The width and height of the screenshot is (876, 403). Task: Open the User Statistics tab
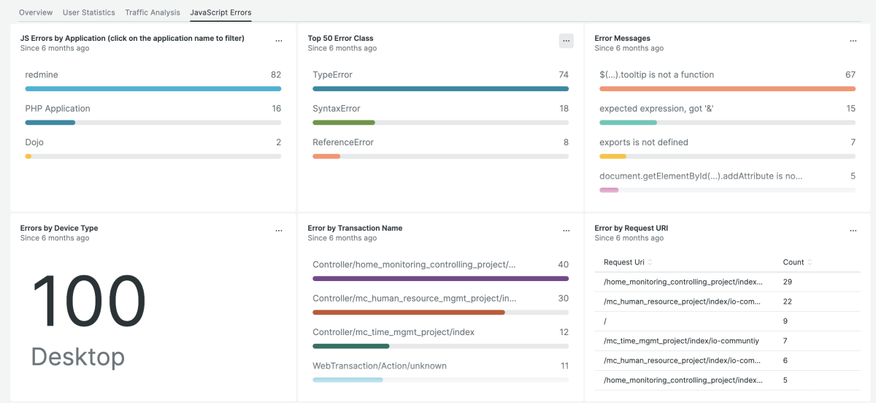88,12
